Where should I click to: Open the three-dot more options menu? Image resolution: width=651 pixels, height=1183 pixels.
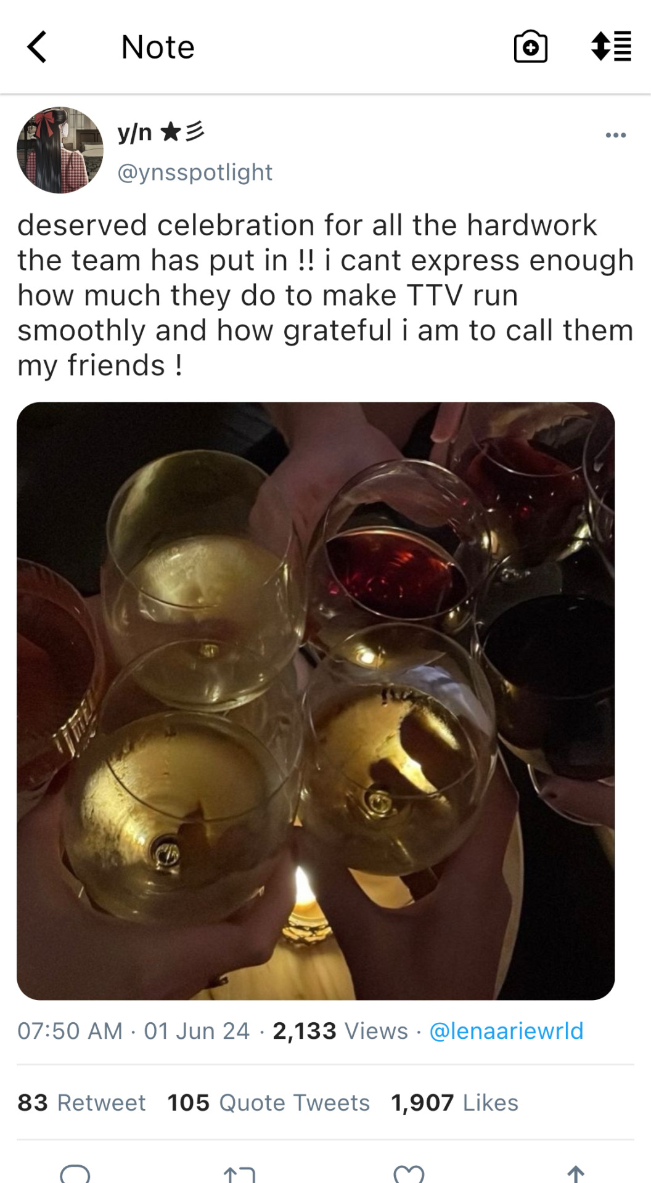pos(615,135)
